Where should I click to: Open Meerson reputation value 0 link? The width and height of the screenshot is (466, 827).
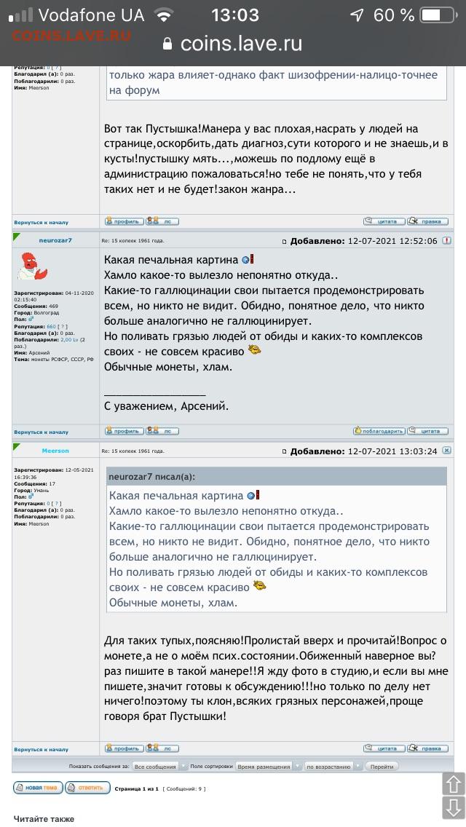48,504
